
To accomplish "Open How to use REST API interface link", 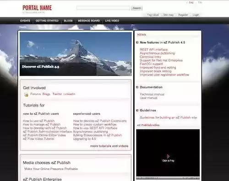I will [95, 128].
